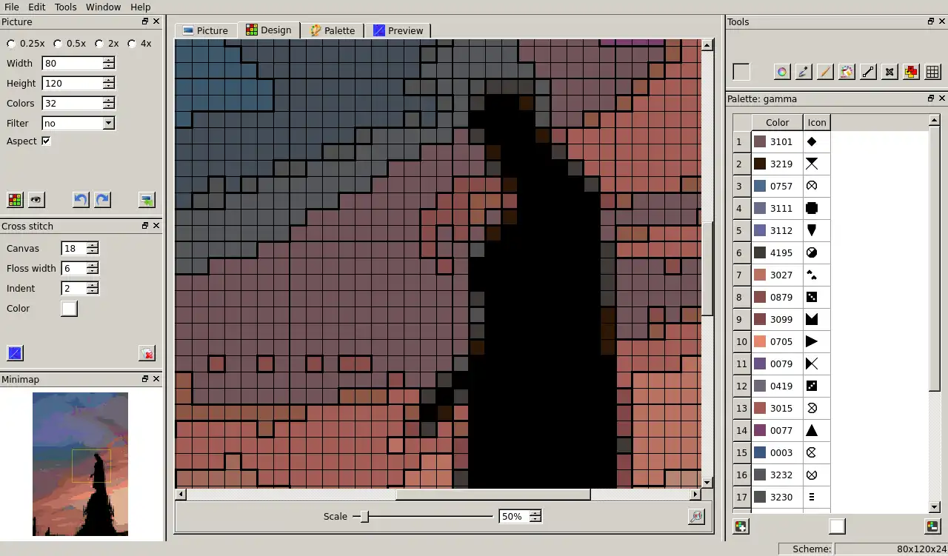Increase the Canvas value with up arrow
The image size is (948, 556).
pos(92,245)
